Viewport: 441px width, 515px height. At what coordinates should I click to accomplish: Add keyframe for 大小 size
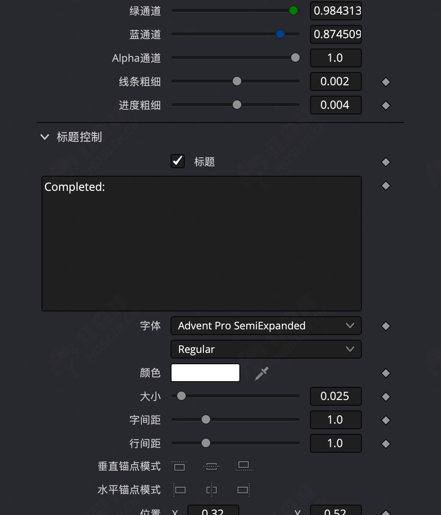386,397
